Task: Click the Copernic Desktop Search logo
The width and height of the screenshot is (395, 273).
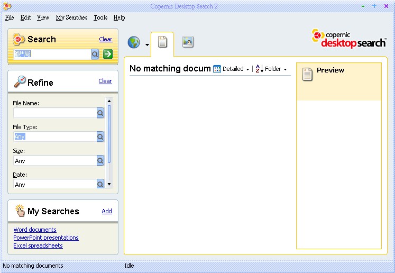Action: click(x=348, y=39)
